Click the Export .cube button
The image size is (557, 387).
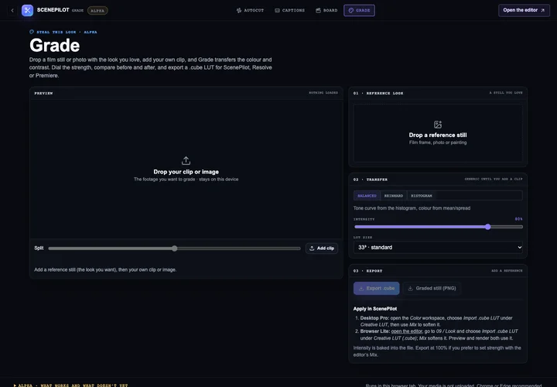click(376, 288)
